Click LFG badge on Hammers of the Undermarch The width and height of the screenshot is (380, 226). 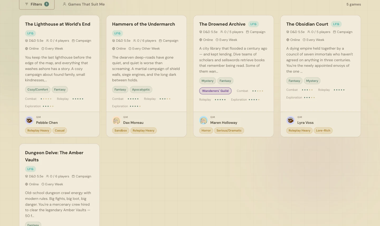pos(117,33)
